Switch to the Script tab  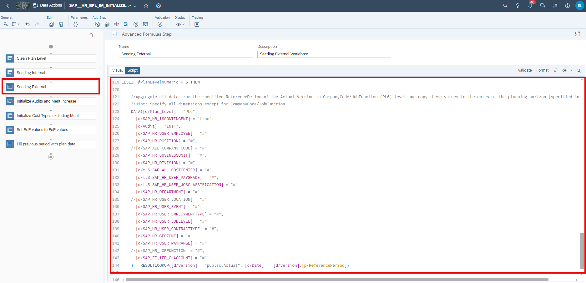tap(133, 70)
